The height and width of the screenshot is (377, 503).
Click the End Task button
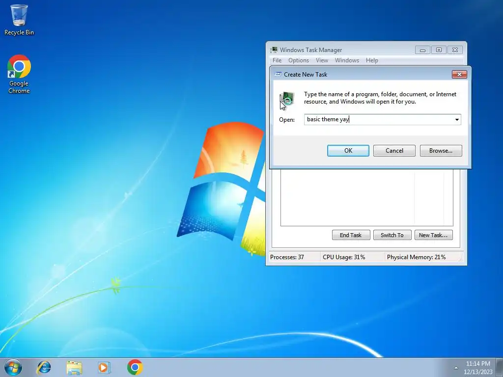pyautogui.click(x=351, y=235)
